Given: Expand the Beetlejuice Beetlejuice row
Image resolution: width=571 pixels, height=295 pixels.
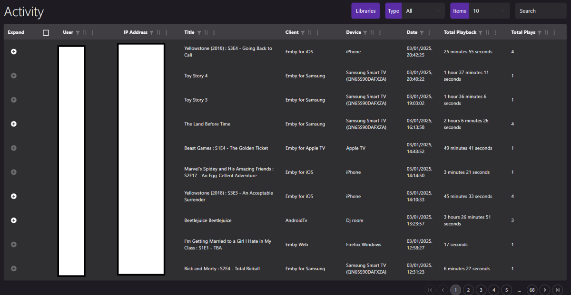Looking at the screenshot, I should tap(13, 220).
